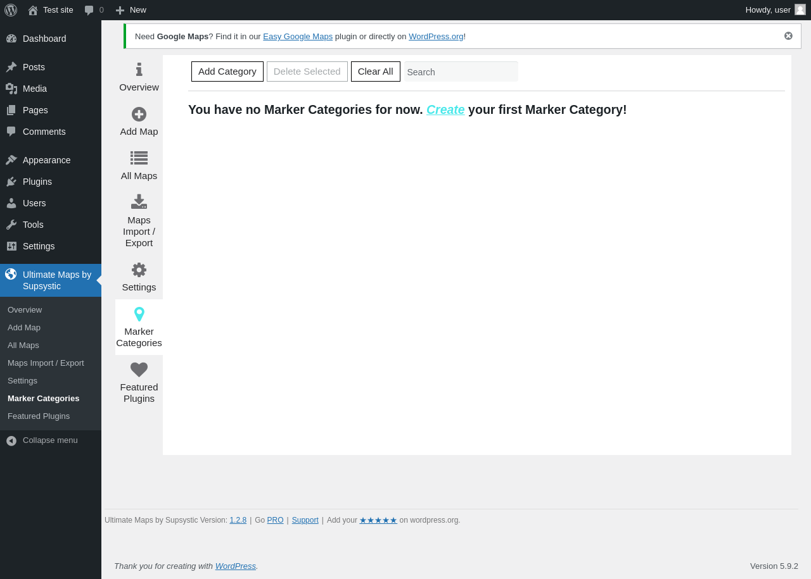
Task: Click the Version 5.9.2 text
Action: 774,566
